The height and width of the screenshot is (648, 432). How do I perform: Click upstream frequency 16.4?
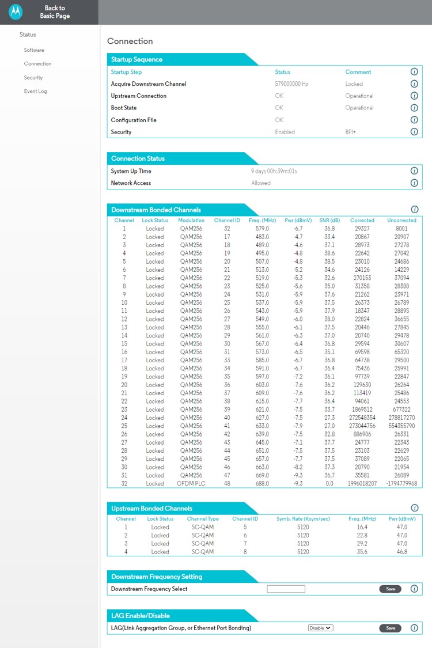(362, 527)
